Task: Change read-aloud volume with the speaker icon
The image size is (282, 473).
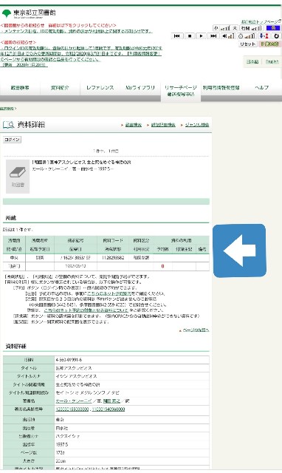Action: click(x=228, y=36)
